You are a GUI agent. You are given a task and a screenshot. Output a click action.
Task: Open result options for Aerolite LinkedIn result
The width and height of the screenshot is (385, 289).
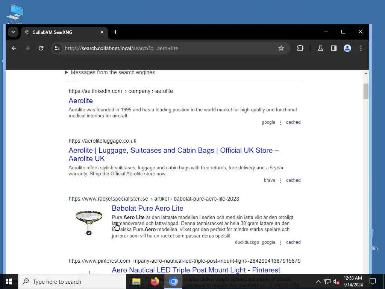point(280,122)
